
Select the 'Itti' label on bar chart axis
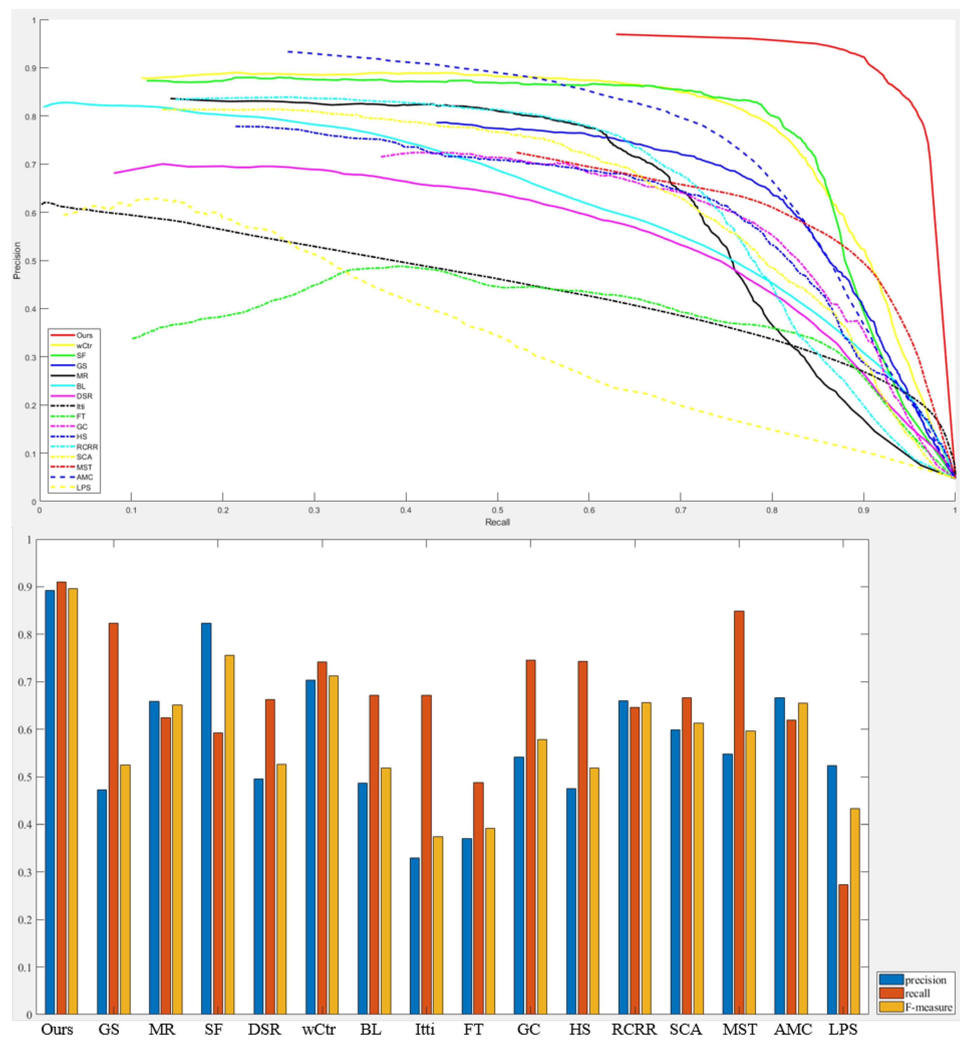pos(424,1029)
